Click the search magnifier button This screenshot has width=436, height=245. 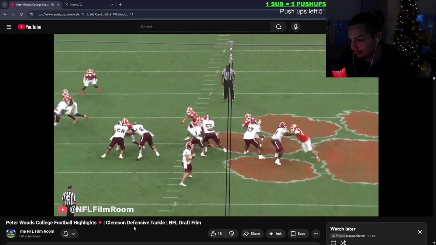point(279,27)
